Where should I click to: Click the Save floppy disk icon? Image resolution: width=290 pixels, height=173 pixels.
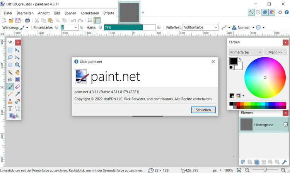pos(18,20)
